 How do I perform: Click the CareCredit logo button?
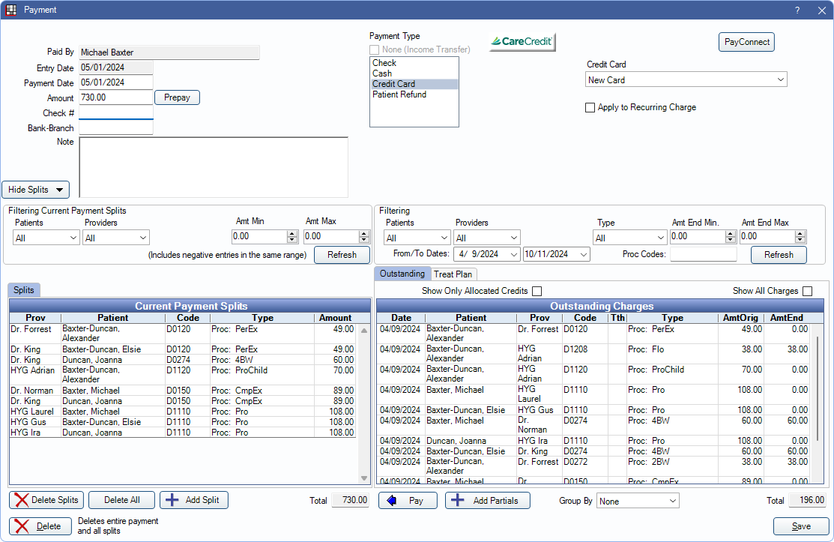(x=522, y=42)
